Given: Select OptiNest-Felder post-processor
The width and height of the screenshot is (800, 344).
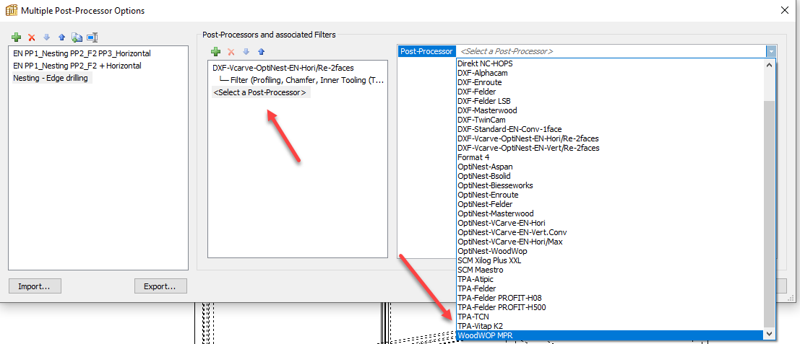Looking at the screenshot, I should (610, 204).
